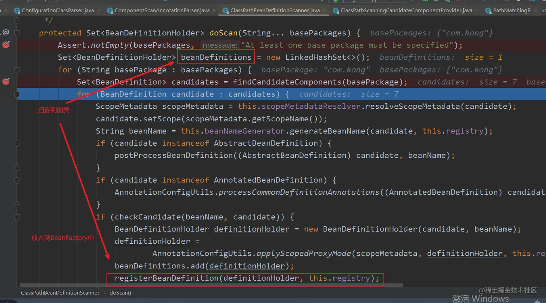Click the scopeMetadata.getScopeName() call
The height and width of the screenshot is (303, 546).
(253, 119)
